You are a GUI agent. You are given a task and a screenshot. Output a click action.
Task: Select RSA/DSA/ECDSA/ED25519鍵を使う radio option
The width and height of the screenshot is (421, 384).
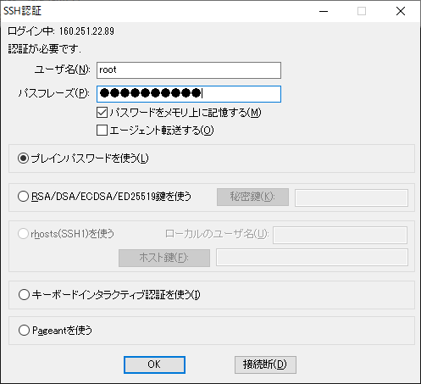(x=23, y=197)
